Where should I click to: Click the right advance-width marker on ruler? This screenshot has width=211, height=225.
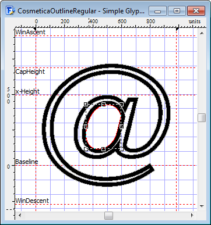[x=177, y=28]
